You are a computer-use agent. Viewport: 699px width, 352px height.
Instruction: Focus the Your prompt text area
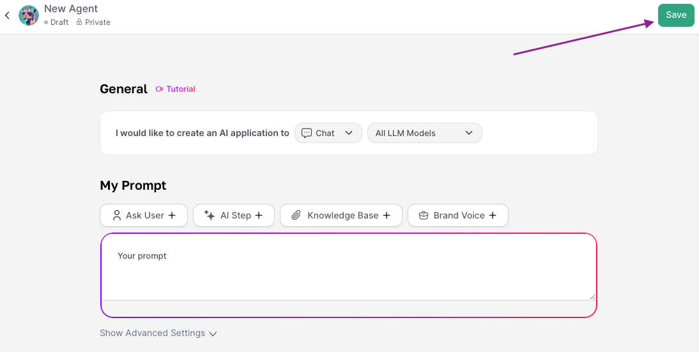coord(348,267)
